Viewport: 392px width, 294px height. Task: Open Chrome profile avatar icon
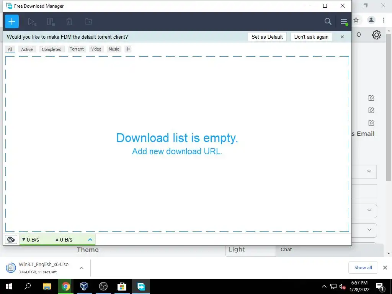click(x=371, y=20)
